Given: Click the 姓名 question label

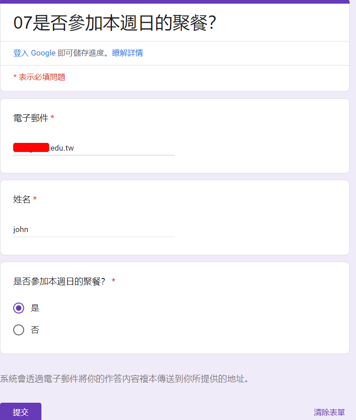Looking at the screenshot, I should click(22, 199).
